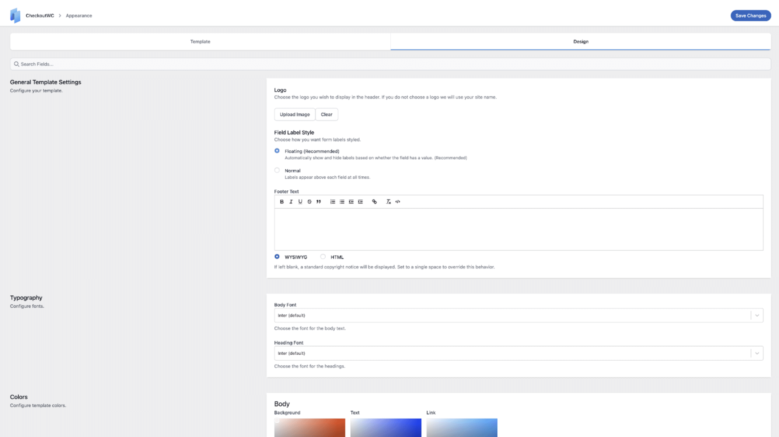Click the increase indent icon

click(x=361, y=202)
